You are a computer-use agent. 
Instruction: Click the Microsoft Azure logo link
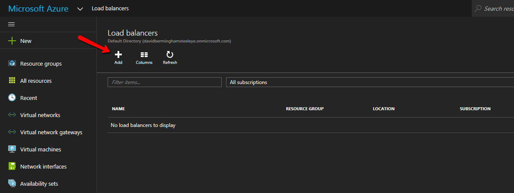38,9
